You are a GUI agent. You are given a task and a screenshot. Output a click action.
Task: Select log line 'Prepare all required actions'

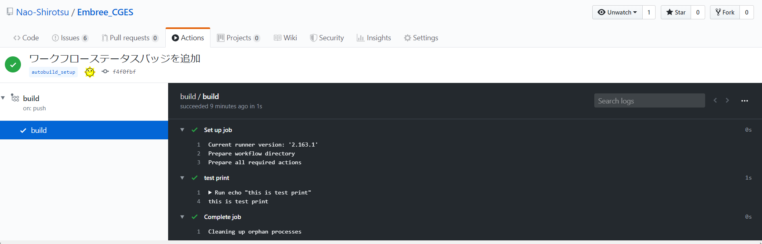click(255, 162)
